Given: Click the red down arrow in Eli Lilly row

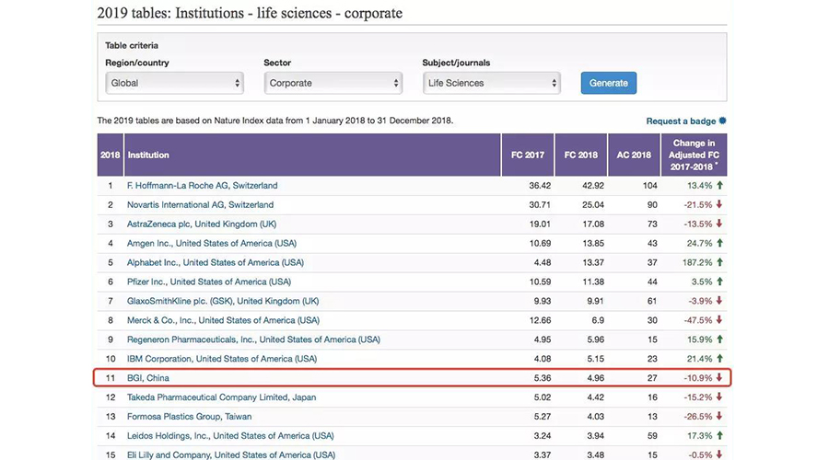Looking at the screenshot, I should (719, 454).
